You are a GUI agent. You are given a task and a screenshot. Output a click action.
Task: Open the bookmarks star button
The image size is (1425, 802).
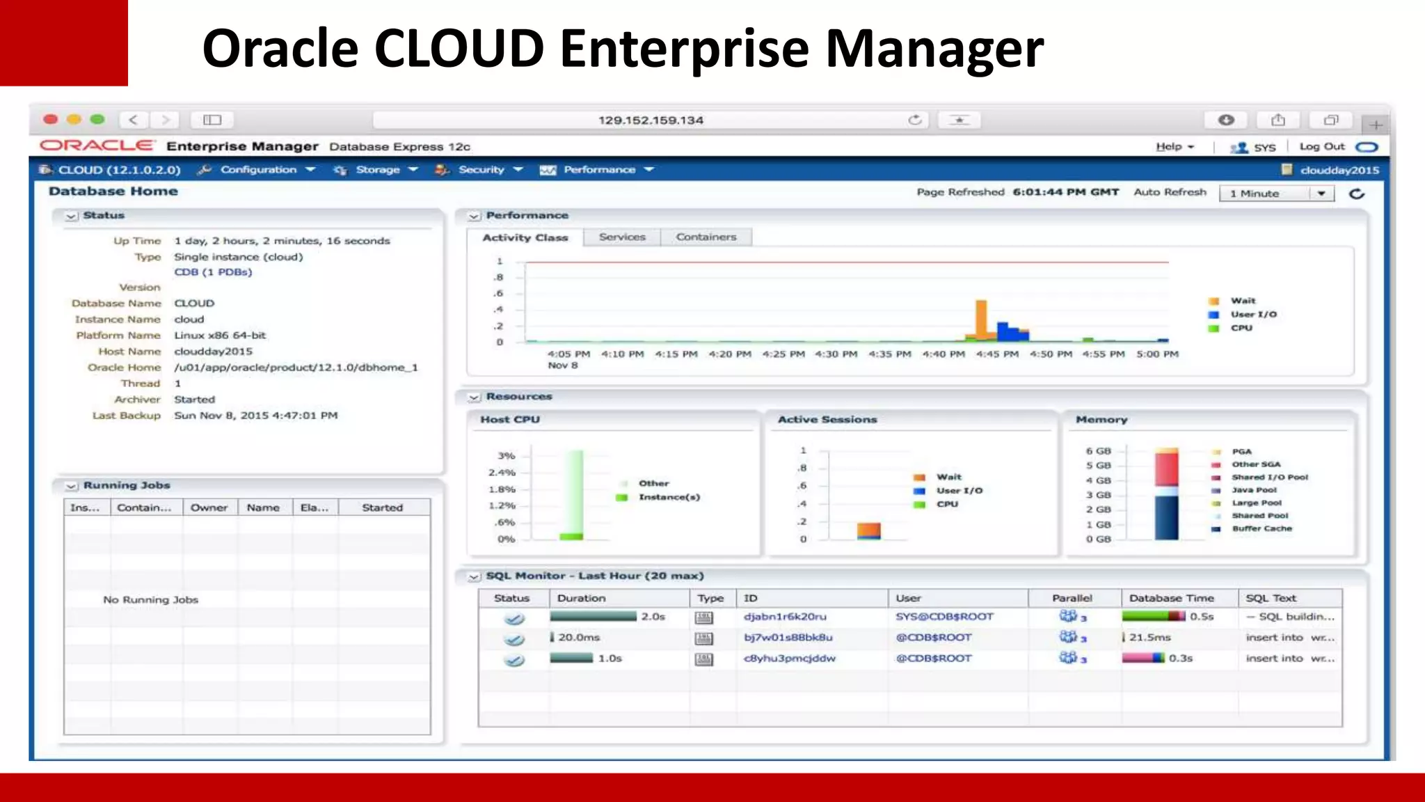[959, 120]
